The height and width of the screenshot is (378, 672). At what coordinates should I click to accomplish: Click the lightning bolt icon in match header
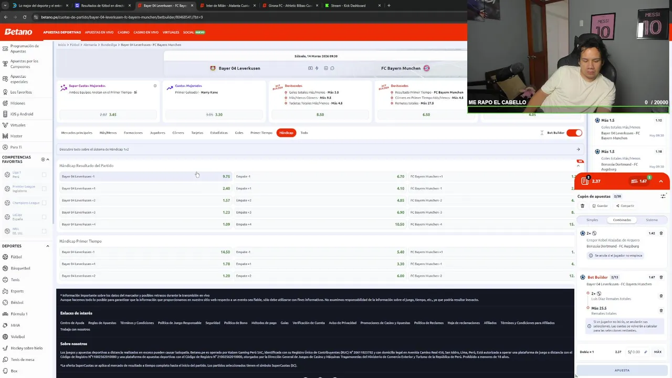(317, 68)
